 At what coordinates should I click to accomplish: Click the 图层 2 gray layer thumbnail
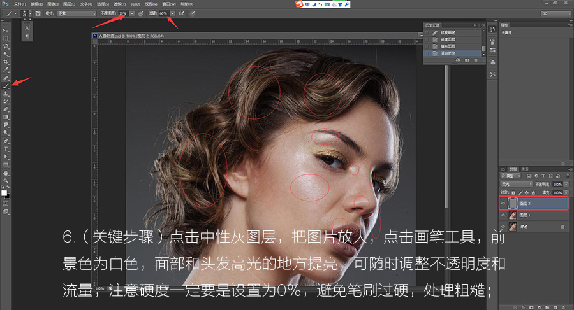coord(513,203)
